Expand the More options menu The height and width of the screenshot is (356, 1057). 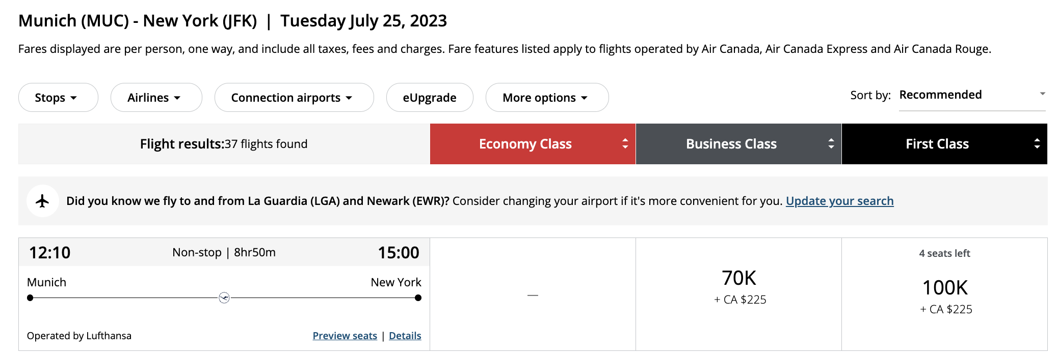click(x=546, y=98)
